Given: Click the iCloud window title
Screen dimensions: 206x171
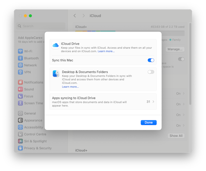Looking at the screenshot, I should point(95,16).
